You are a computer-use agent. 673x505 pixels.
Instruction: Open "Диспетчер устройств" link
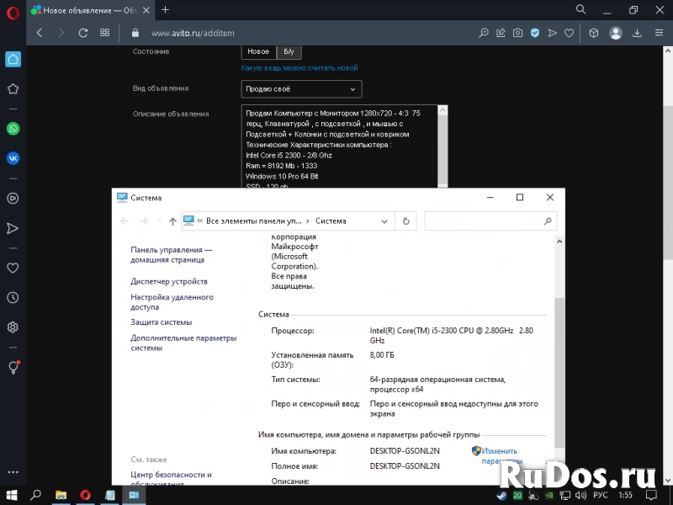pos(168,282)
